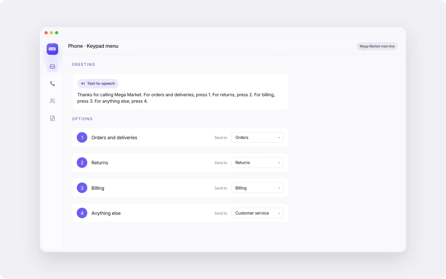
Task: Open the documents sidebar icon
Action: (52, 118)
